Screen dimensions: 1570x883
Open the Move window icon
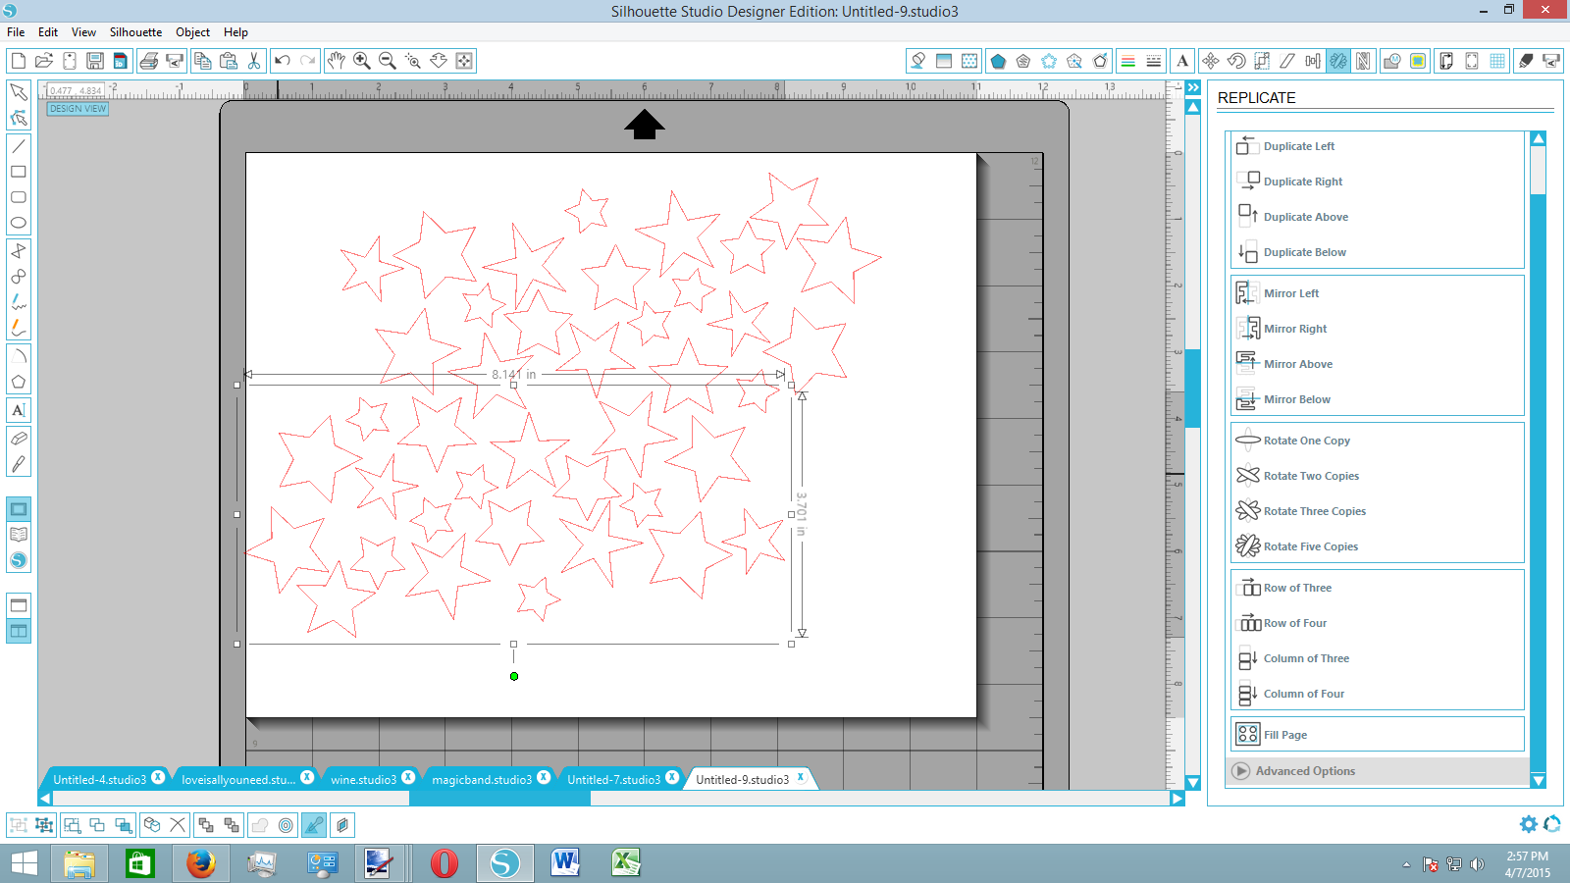tap(1211, 61)
